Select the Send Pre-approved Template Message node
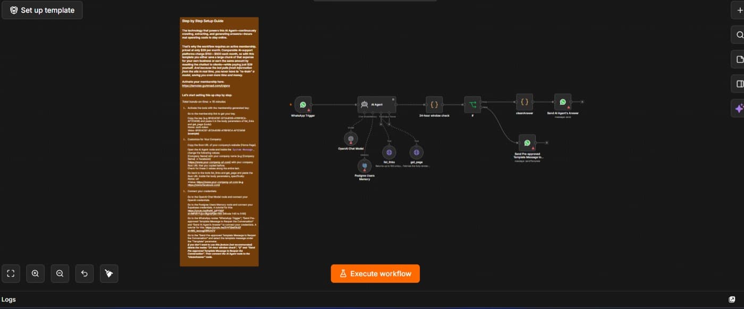The height and width of the screenshot is (309, 744). [x=527, y=143]
